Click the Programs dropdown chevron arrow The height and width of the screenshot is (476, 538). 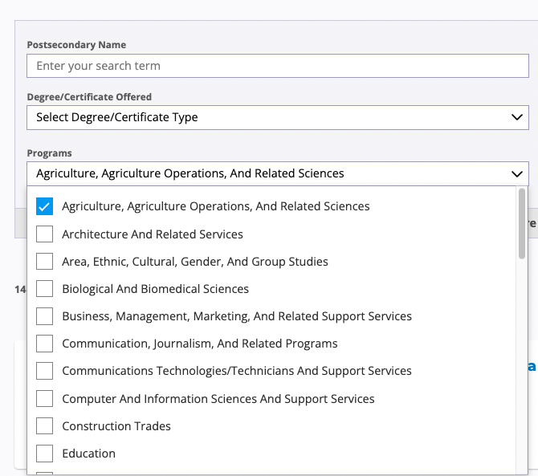[x=516, y=173]
